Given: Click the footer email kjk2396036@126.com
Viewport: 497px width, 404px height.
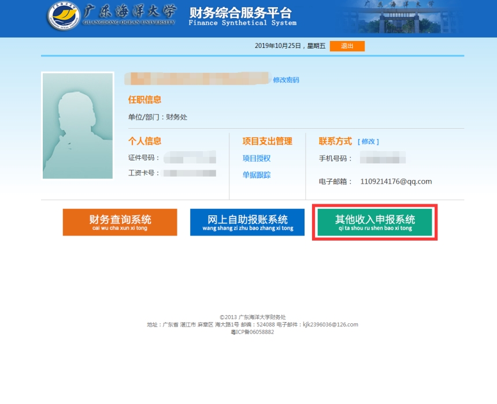Looking at the screenshot, I should (330, 324).
